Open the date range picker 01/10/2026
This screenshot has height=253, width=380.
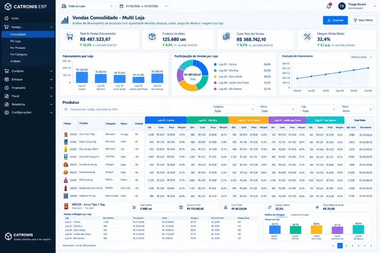point(144,6)
